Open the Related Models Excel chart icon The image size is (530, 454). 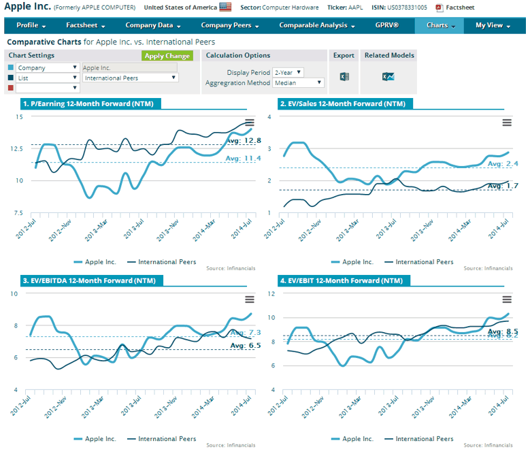388,77
